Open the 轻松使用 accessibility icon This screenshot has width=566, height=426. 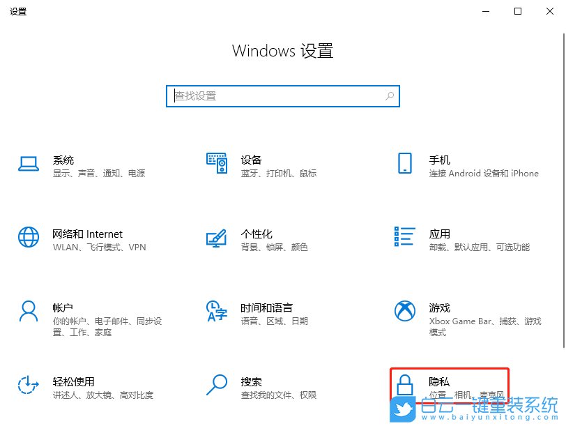point(28,386)
